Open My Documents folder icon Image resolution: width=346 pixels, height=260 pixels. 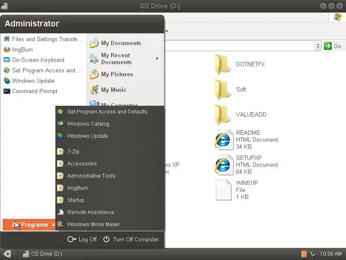[x=94, y=43]
